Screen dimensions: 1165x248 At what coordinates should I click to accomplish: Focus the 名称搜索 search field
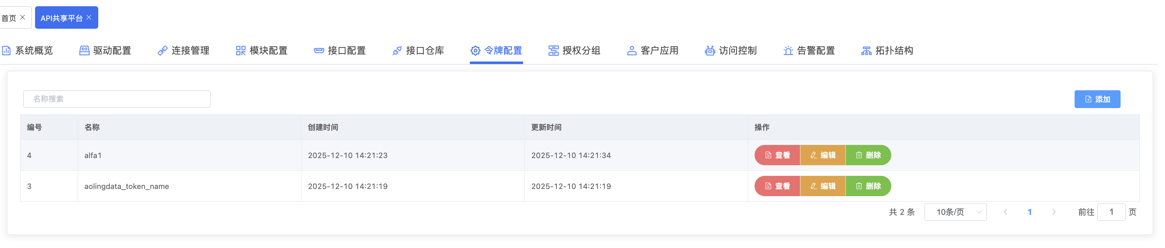tap(117, 99)
